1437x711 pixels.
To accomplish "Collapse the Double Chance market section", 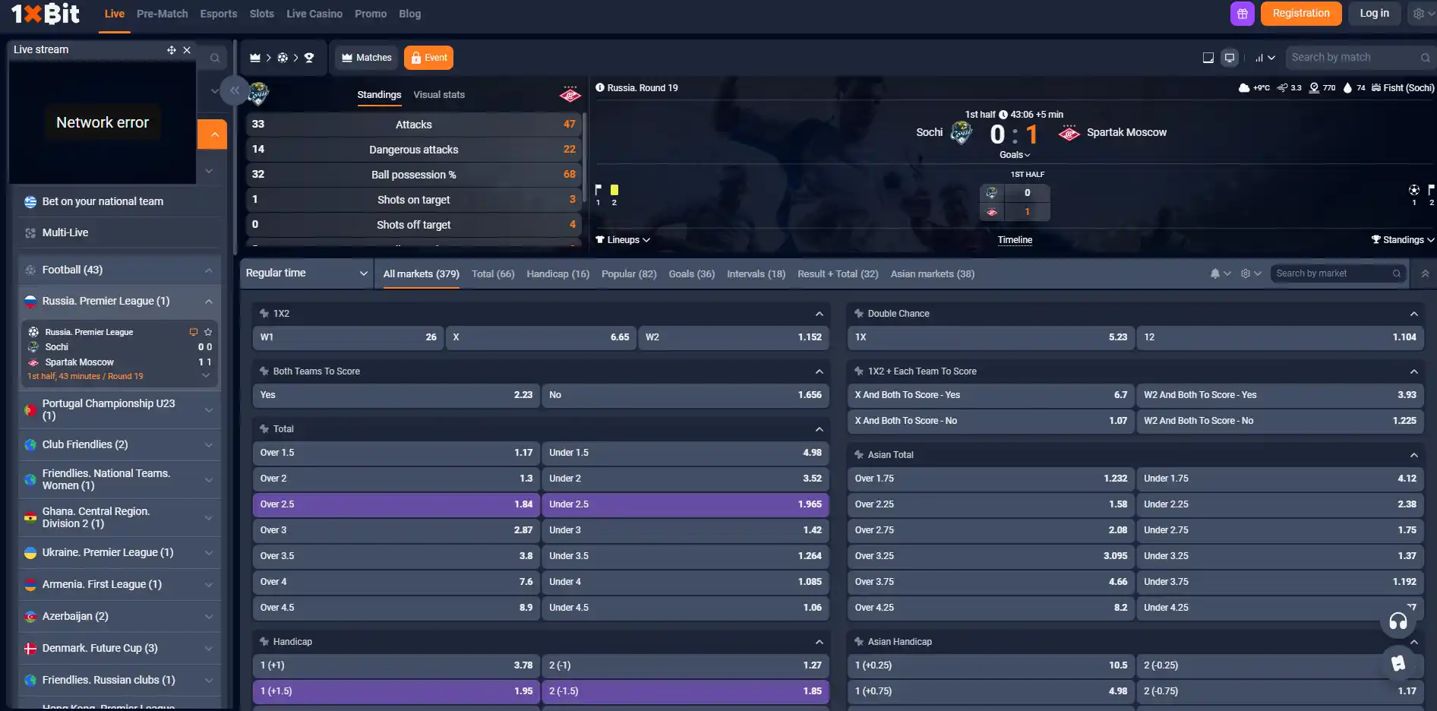I will pyautogui.click(x=1414, y=314).
